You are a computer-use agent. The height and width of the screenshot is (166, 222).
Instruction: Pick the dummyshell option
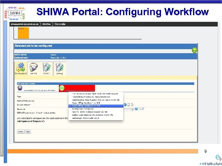click(x=96, y=109)
